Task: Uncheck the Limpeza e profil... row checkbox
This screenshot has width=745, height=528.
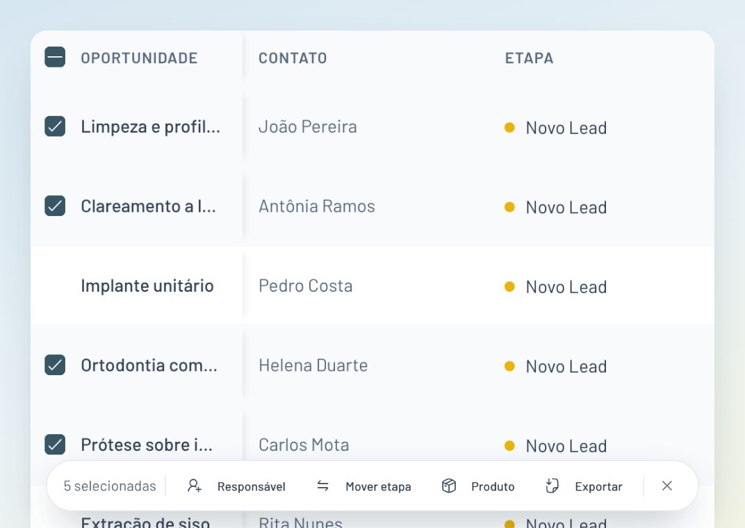Action: click(55, 126)
